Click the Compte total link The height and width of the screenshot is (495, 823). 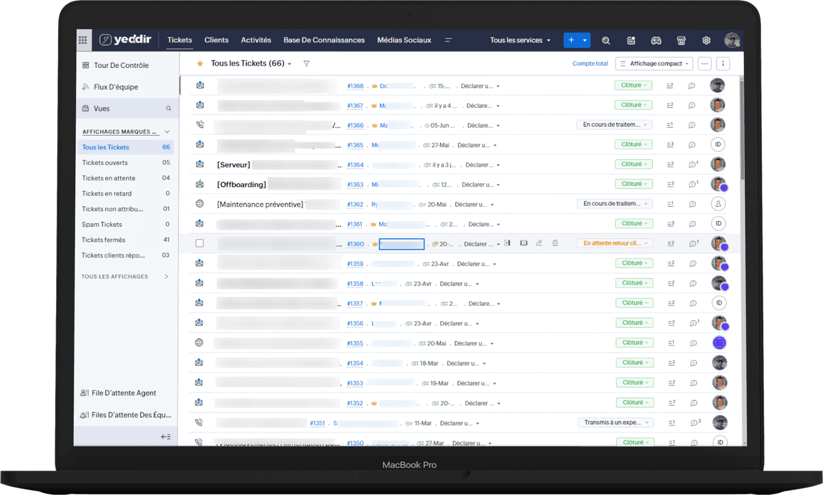pos(590,64)
